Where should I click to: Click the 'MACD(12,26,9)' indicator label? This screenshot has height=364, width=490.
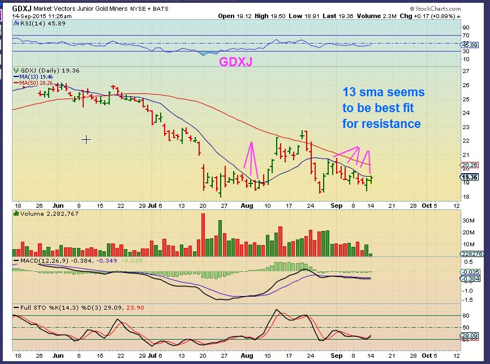[x=45, y=261]
